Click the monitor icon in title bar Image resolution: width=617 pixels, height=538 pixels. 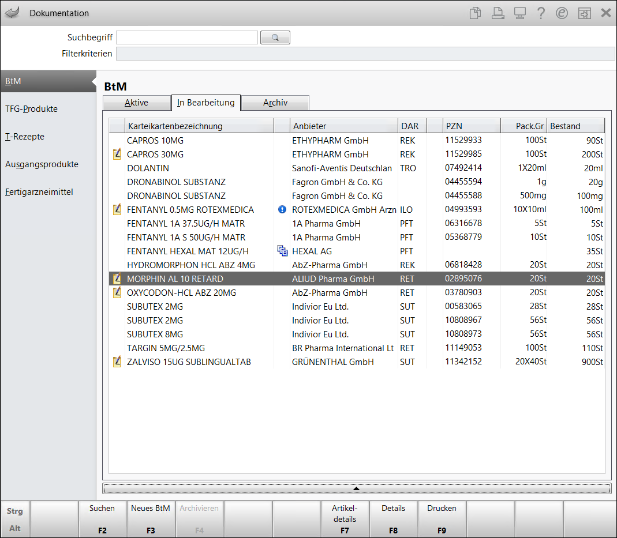(x=520, y=13)
